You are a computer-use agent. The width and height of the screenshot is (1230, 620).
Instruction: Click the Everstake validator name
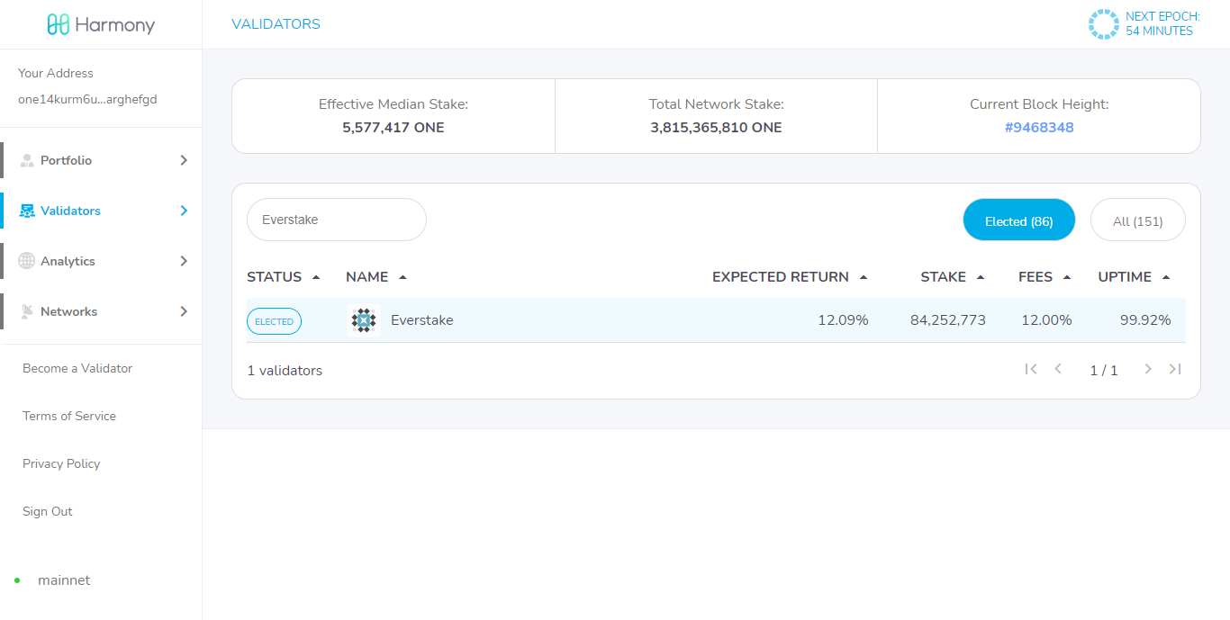click(422, 320)
